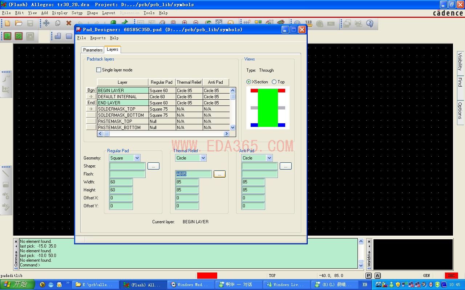Select the Move tool with four arrows
465x290 pixels.
coord(46,23)
